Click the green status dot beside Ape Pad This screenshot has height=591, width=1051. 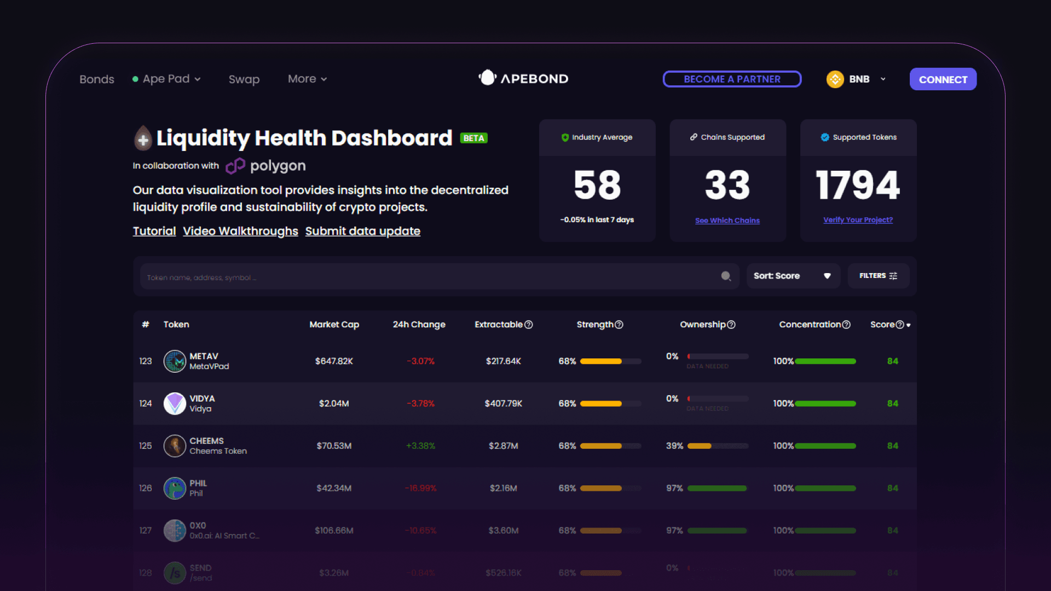pos(135,79)
